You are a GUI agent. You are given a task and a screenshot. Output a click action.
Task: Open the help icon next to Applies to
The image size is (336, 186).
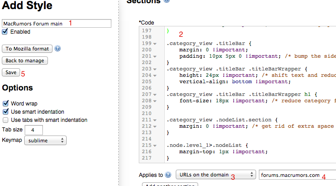pos(168,175)
